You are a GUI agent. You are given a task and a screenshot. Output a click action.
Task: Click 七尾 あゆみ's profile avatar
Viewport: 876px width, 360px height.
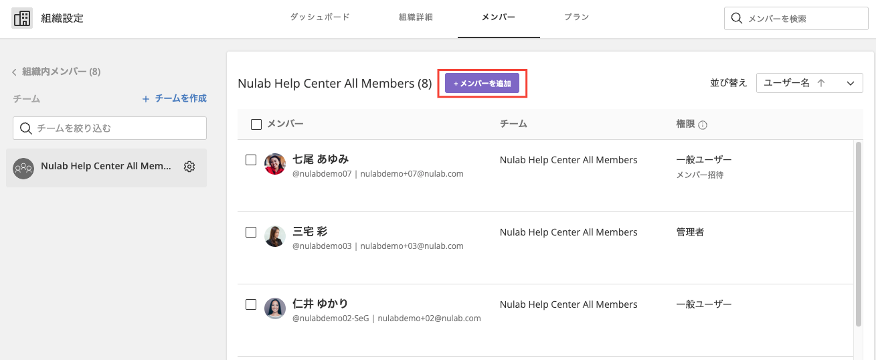pyautogui.click(x=275, y=164)
